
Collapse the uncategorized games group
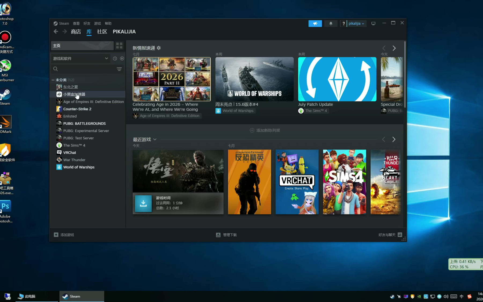pos(53,80)
